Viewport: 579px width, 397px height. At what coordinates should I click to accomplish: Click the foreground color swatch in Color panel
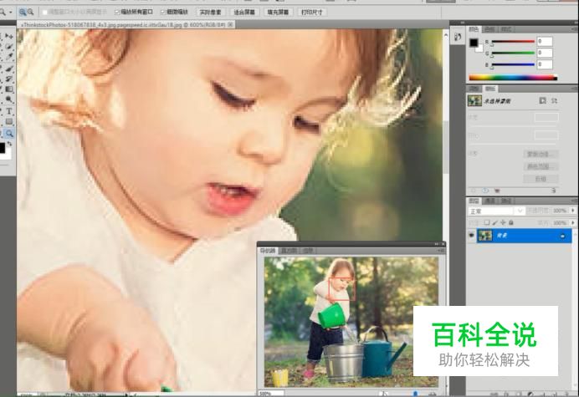coord(474,43)
